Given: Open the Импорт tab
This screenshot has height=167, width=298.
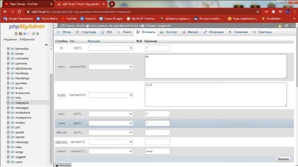Looking at the screenshot, I should coord(190,32).
